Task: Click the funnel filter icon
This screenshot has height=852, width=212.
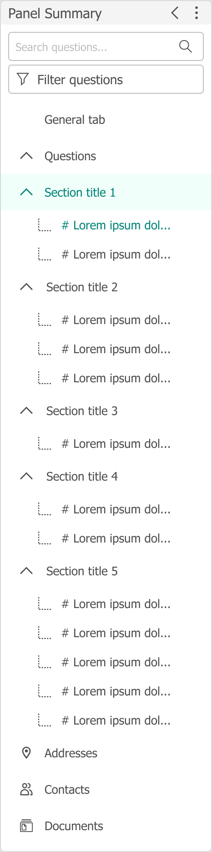Action: [x=23, y=79]
